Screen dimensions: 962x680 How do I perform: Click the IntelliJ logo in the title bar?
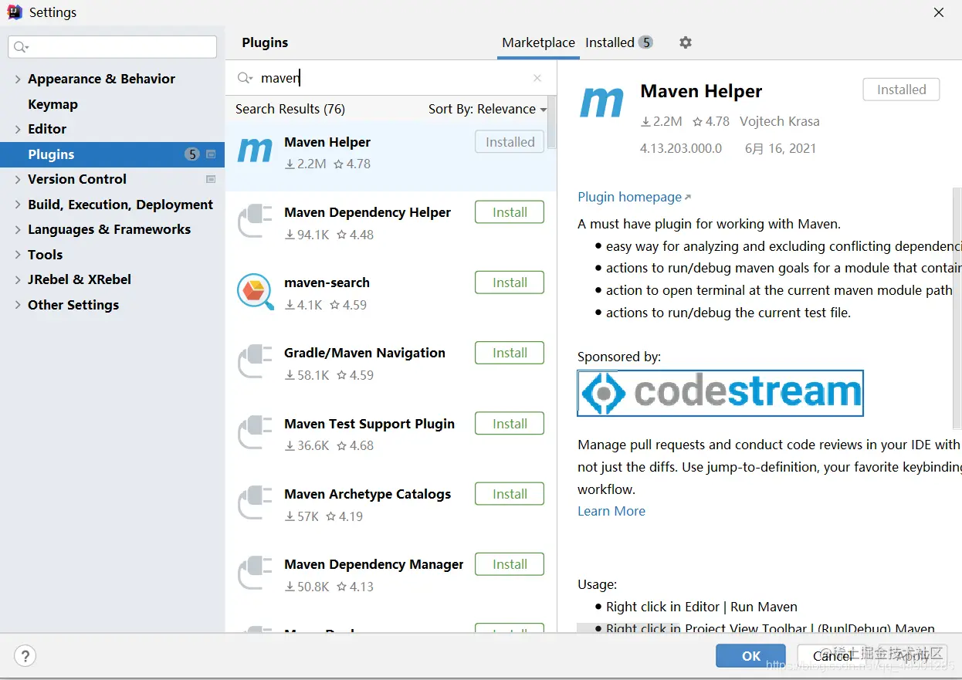(15, 12)
